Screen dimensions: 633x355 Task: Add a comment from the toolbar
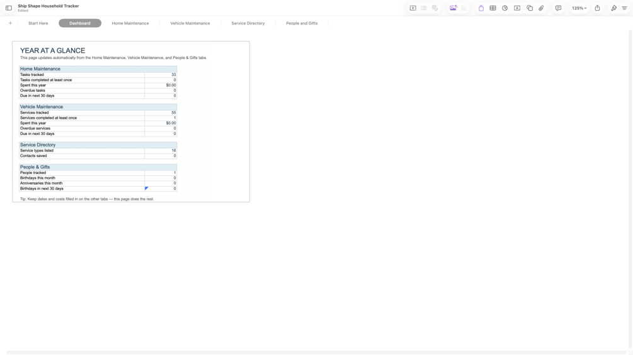[x=558, y=8]
